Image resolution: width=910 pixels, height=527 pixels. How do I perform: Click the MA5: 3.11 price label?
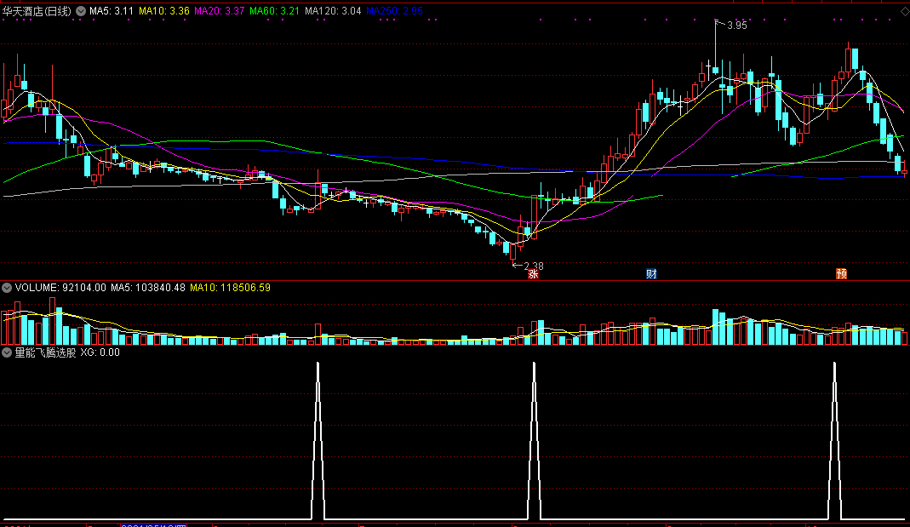(x=112, y=11)
